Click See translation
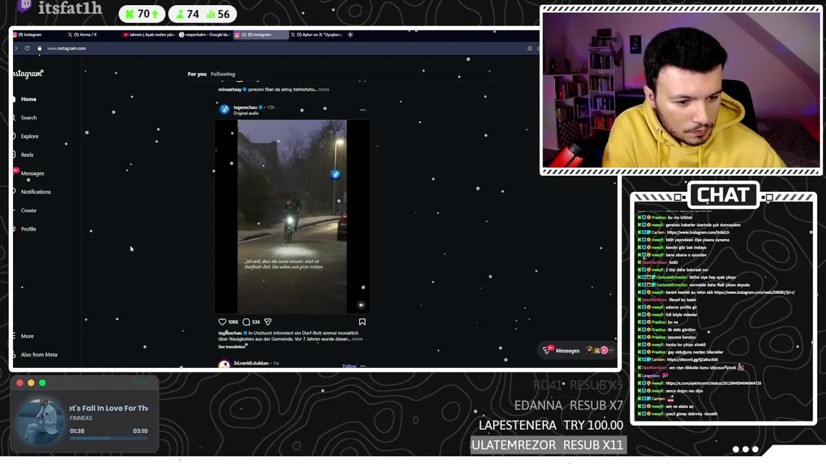 pos(232,347)
